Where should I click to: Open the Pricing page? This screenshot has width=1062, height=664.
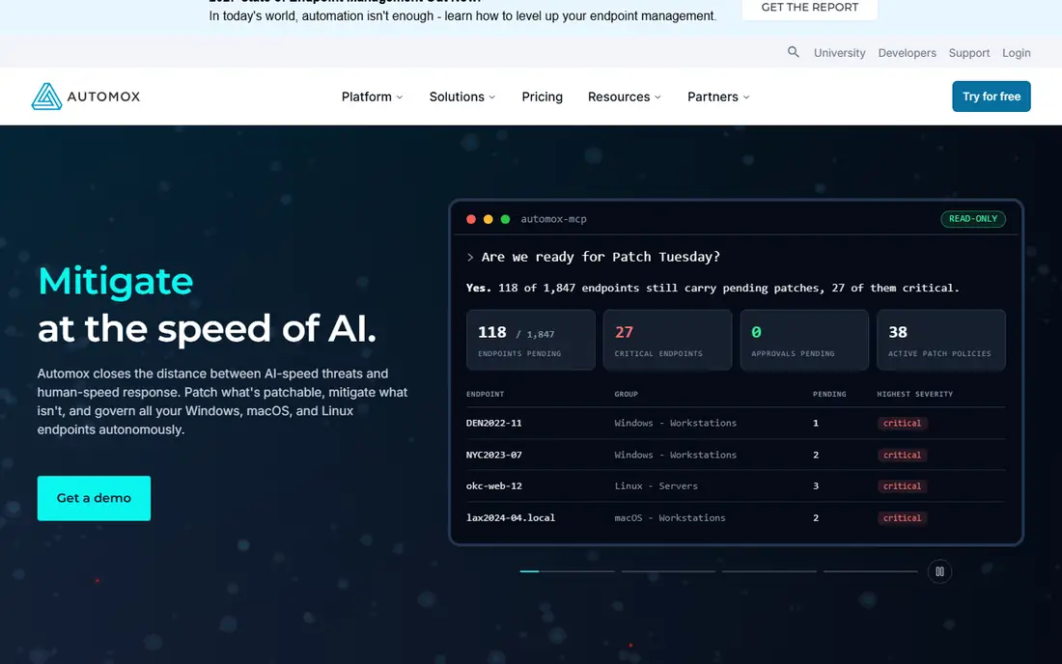[x=542, y=97]
